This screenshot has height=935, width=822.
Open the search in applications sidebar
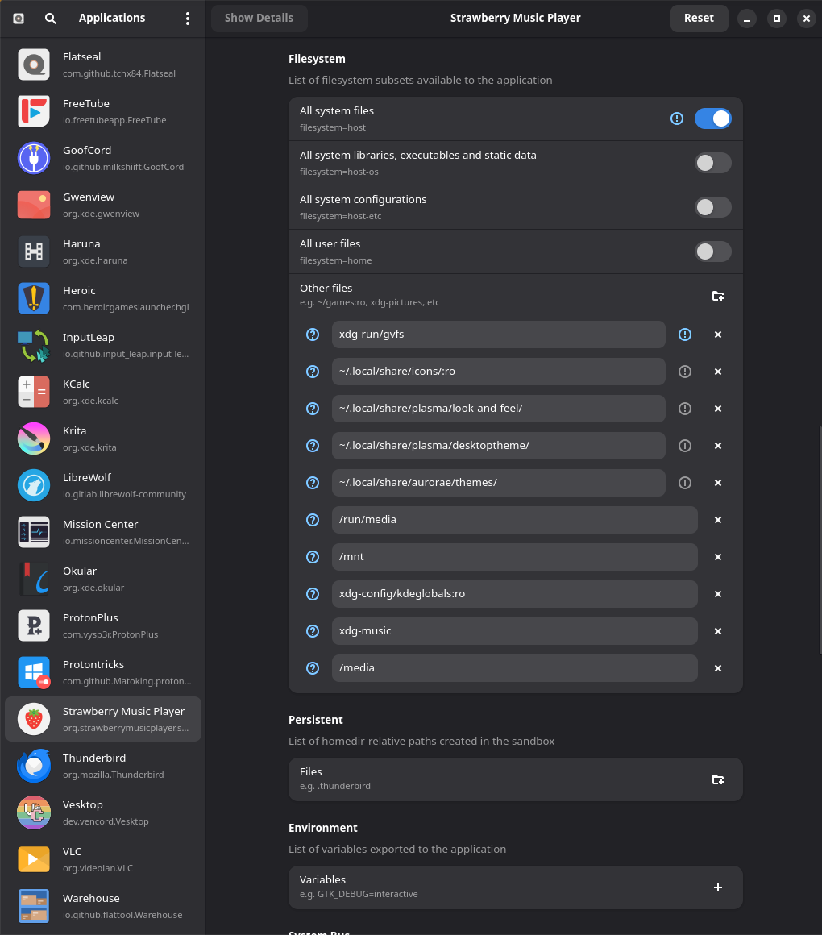pyautogui.click(x=51, y=18)
